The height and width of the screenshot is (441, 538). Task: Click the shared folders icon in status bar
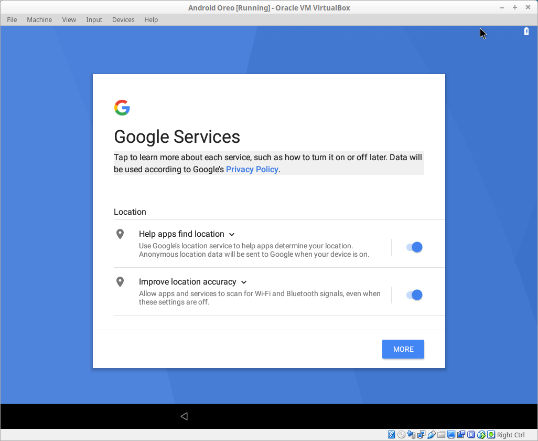(x=441, y=435)
